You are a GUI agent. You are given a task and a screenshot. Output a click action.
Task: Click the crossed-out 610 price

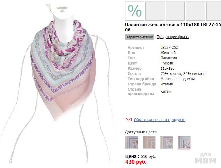click(144, 156)
